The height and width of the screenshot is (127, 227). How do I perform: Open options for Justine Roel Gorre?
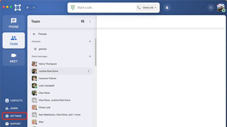coord(89,71)
